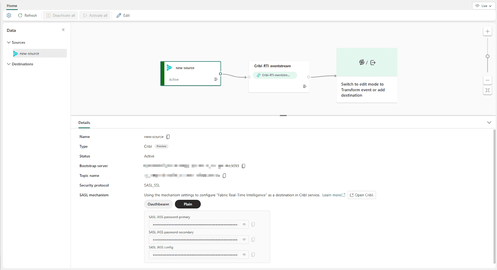Zoom out on the canvas with minus button
497x270 pixels.
click(x=487, y=80)
